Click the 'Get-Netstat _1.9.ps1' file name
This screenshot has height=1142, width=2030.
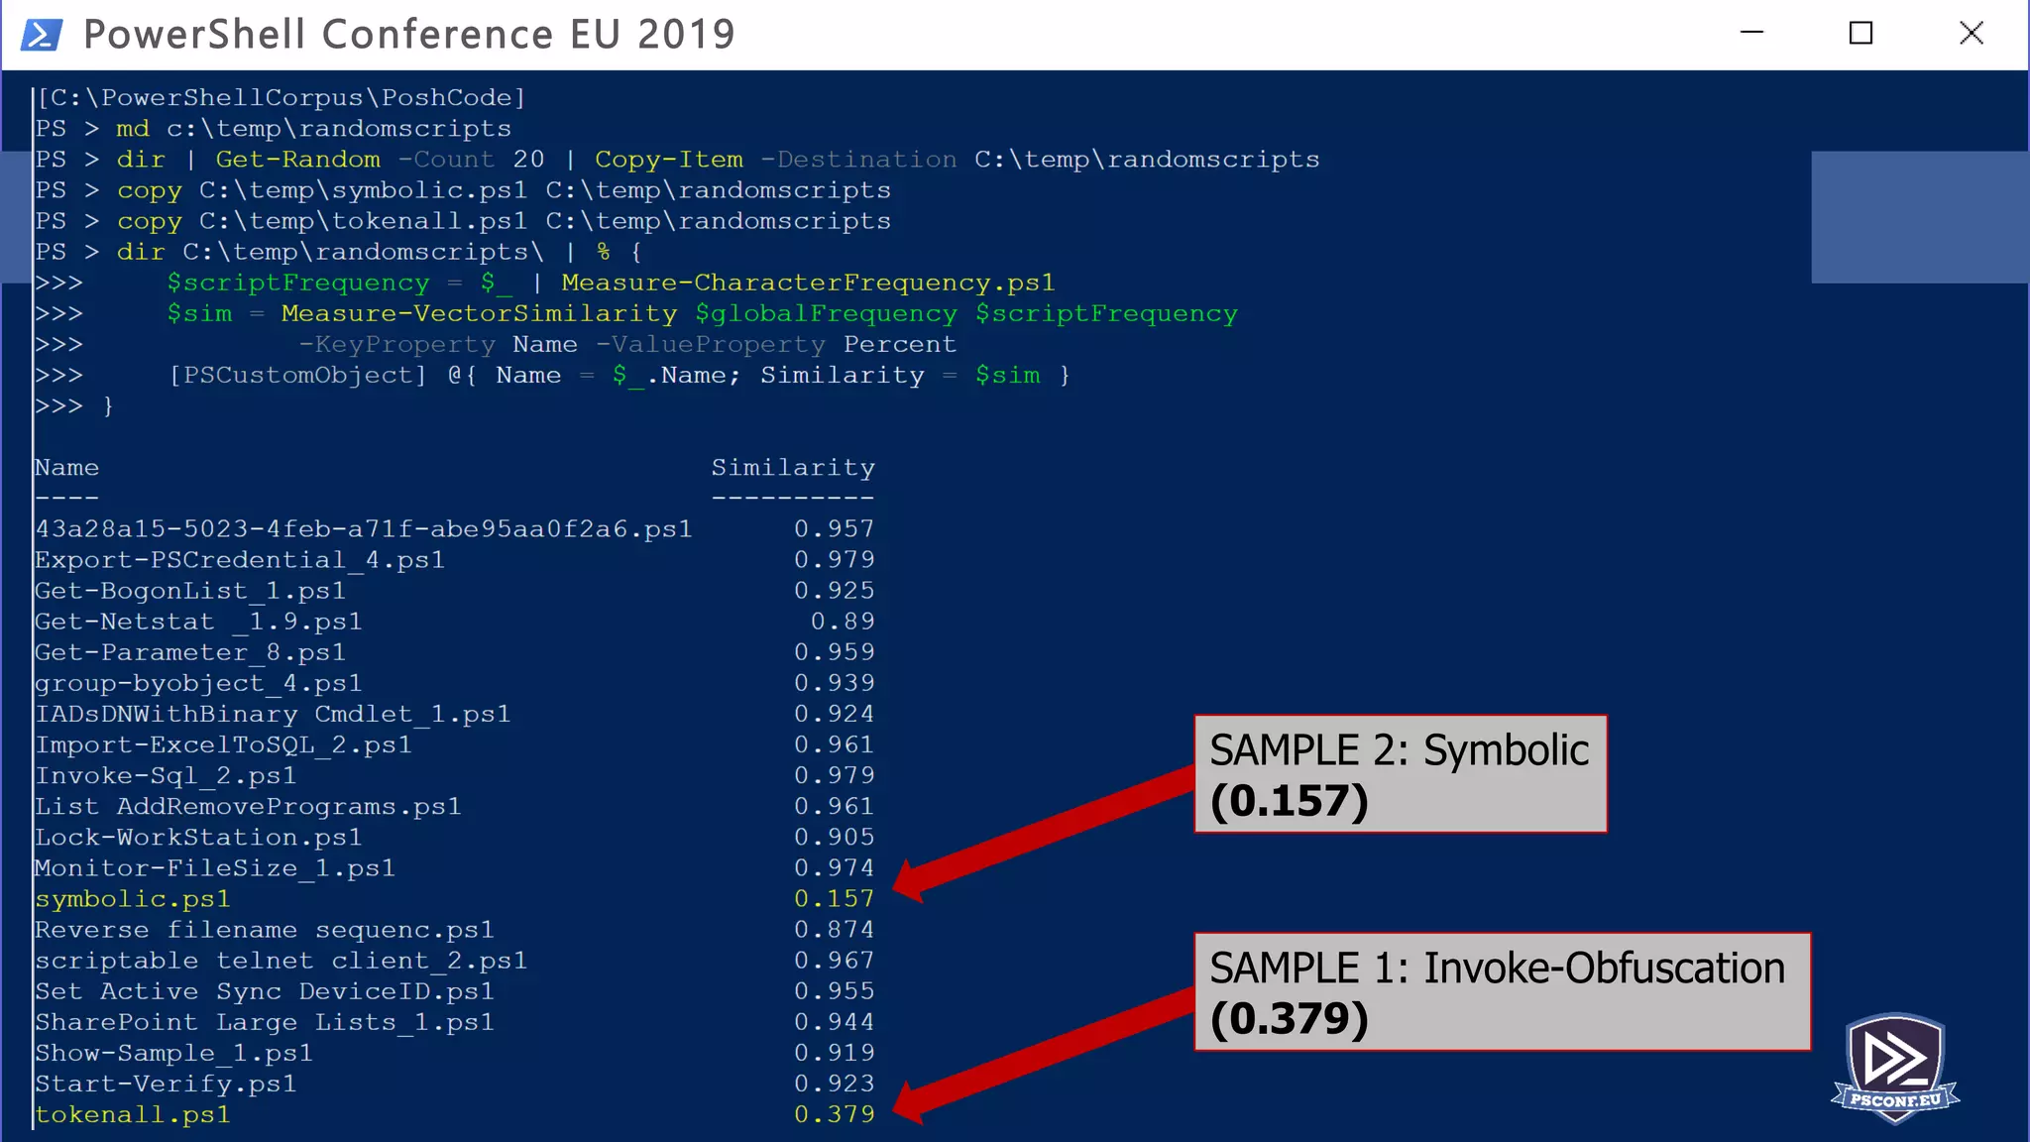tap(199, 622)
